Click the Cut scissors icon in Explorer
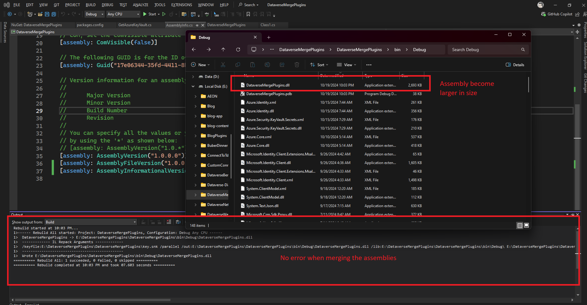 pos(223,65)
